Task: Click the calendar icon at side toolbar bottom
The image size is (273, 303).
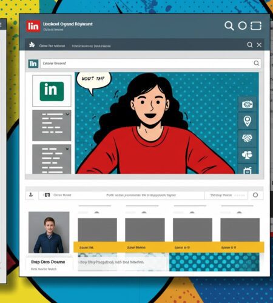Action: click(247, 170)
